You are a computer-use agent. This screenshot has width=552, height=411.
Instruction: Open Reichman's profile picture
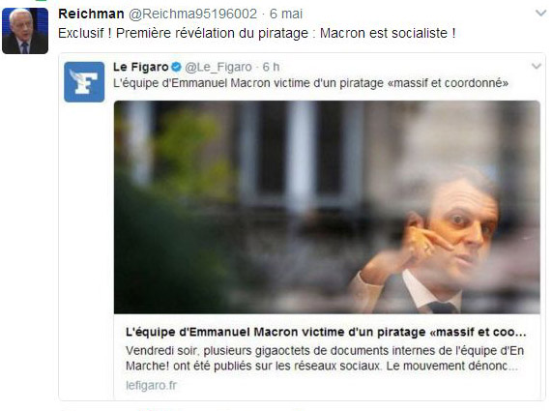tap(25, 31)
